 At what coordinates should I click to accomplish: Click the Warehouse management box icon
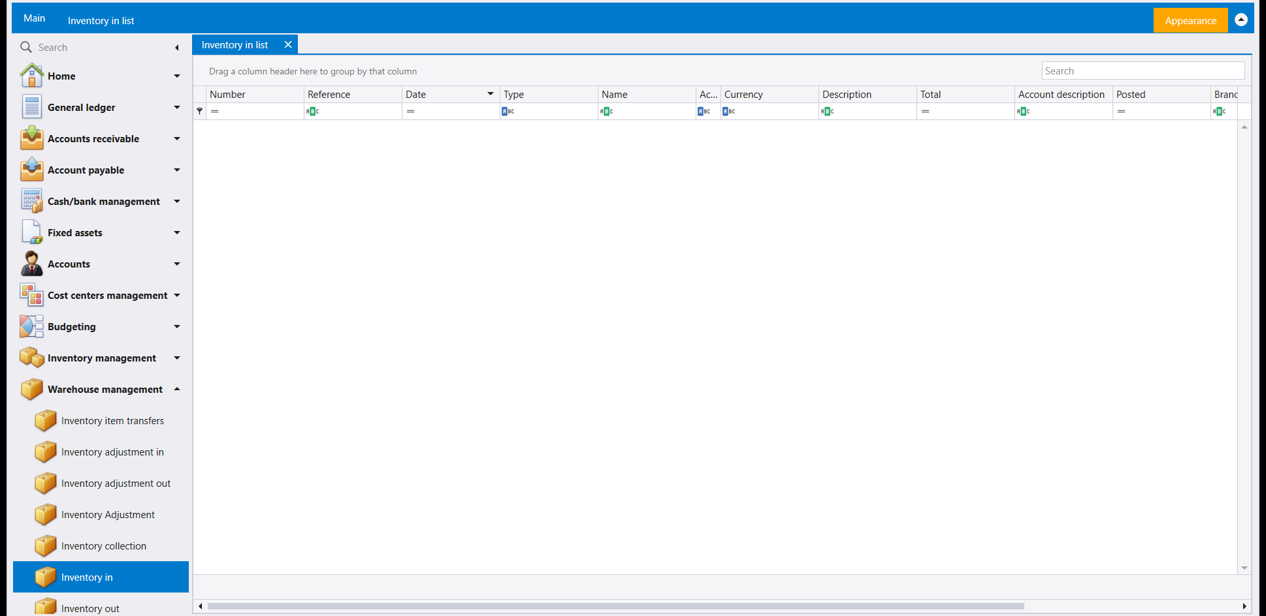click(31, 389)
